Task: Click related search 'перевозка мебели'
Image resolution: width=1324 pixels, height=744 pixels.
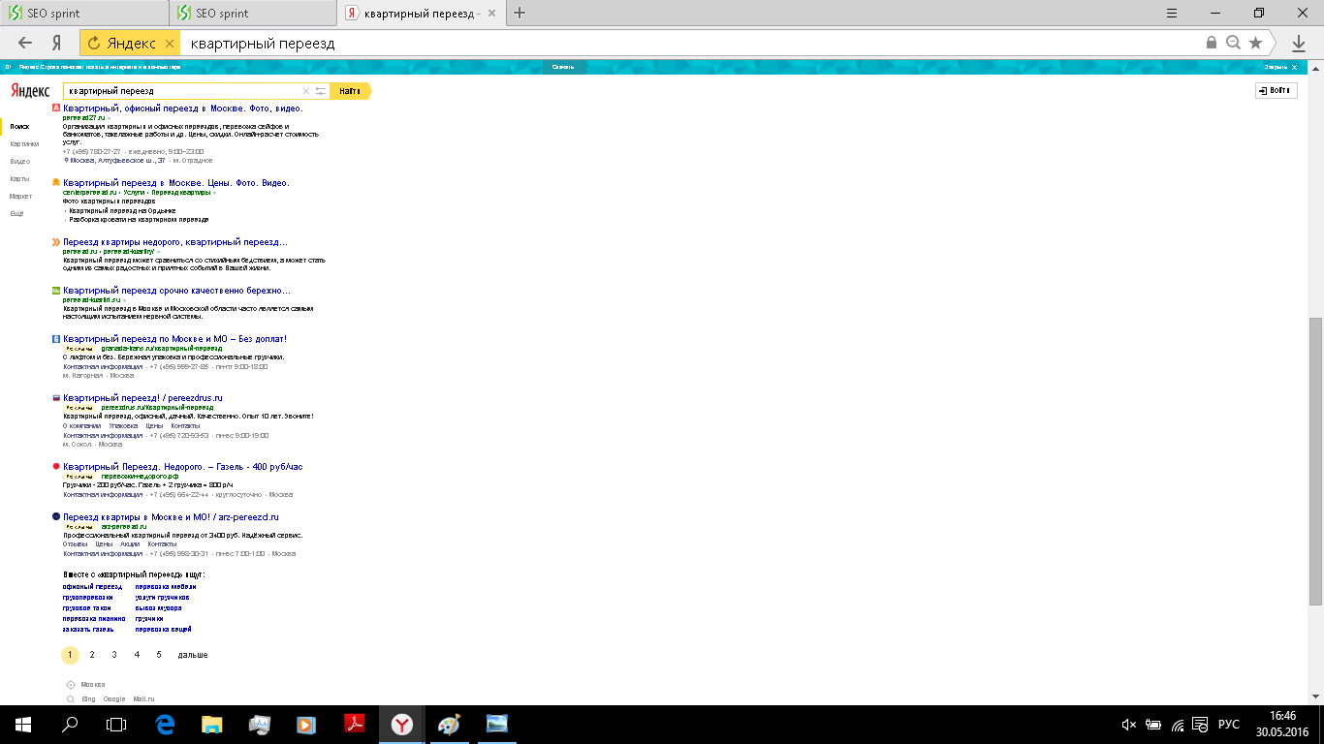Action: click(166, 587)
